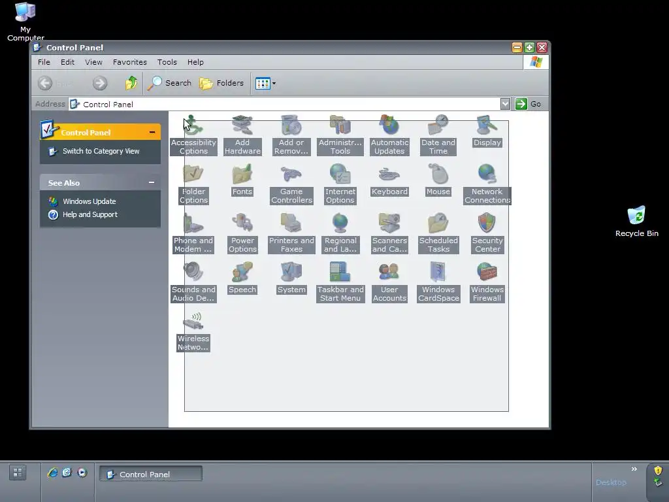Launch Internet Explorer from Quick Launch
The height and width of the screenshot is (502, 669).
tap(52, 472)
